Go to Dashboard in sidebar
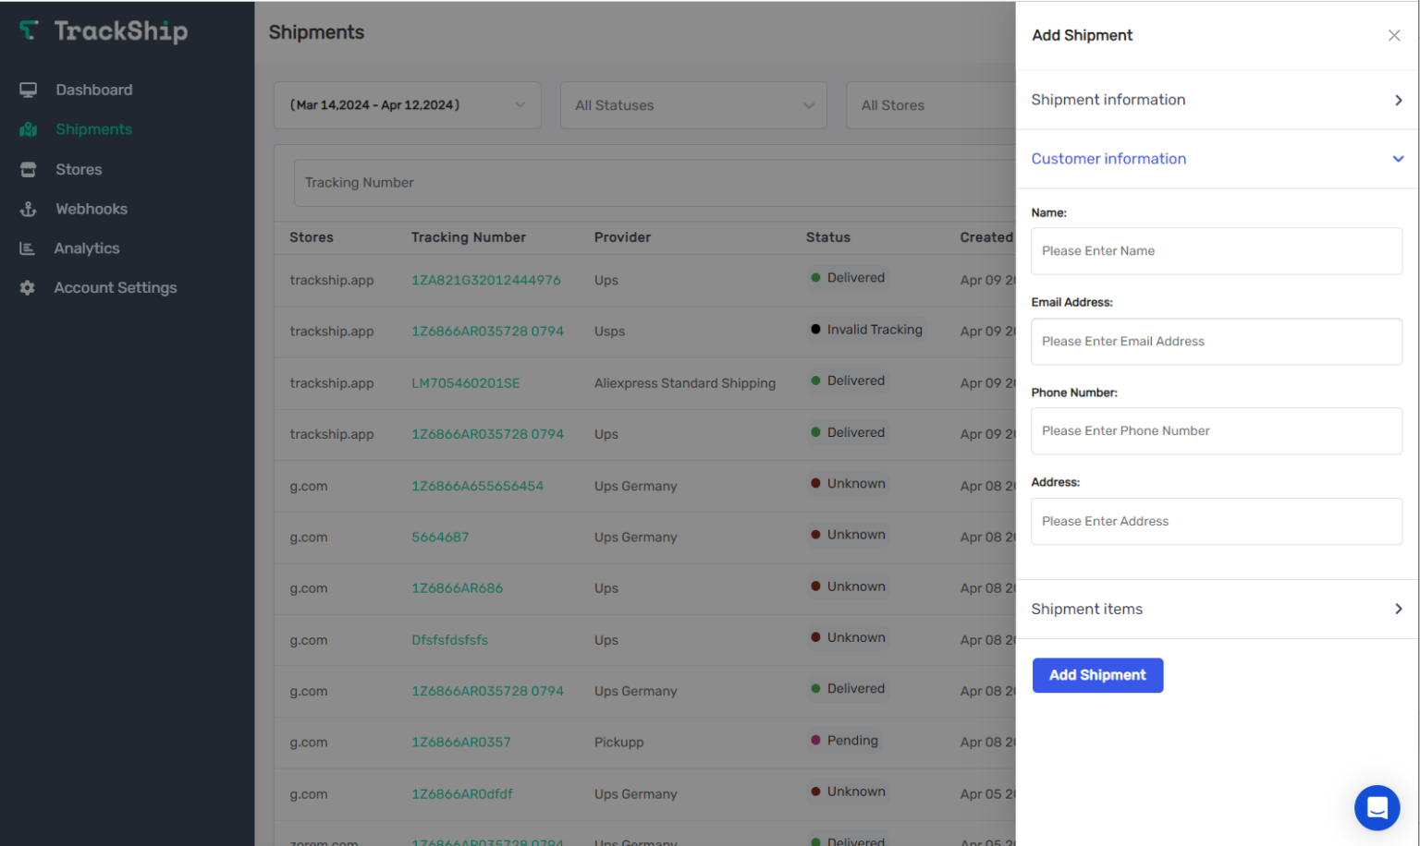This screenshot has width=1420, height=846. coord(93,90)
